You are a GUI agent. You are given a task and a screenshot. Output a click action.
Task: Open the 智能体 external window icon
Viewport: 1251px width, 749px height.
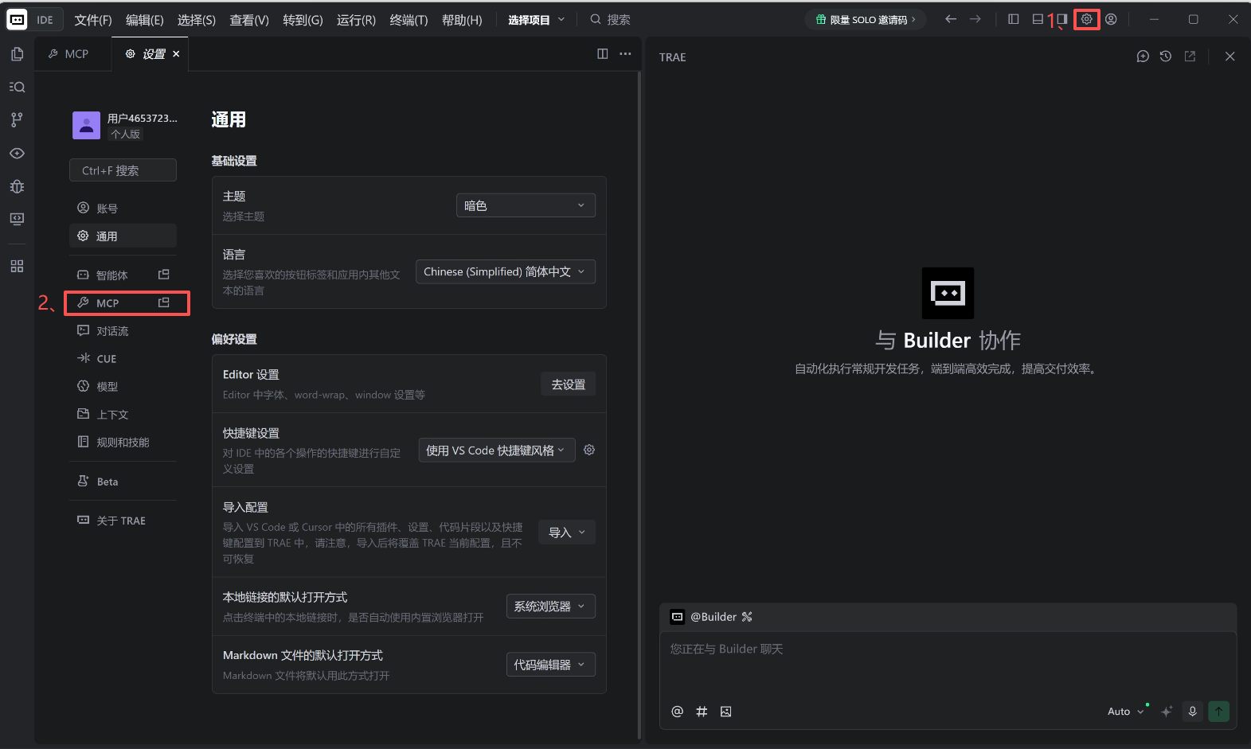point(164,275)
